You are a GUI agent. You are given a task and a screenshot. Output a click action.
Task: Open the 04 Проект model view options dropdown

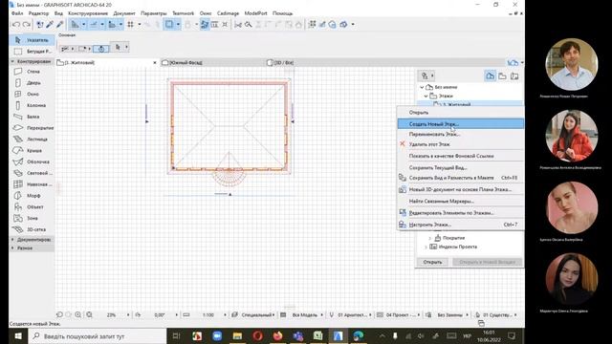point(404,314)
